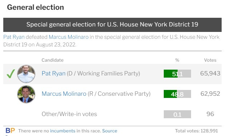The image size is (226, 136).
Task: Follow the incumbents link
Action: 63,131
